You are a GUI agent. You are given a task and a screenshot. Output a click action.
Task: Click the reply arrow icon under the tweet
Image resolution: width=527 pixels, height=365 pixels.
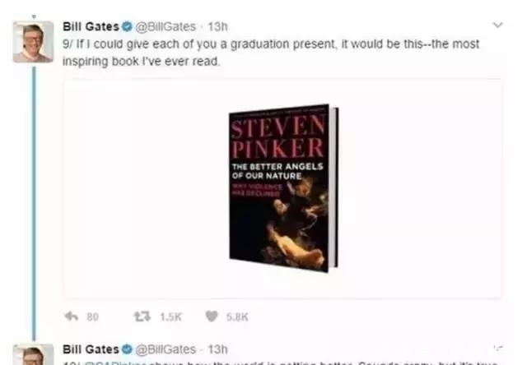click(x=72, y=316)
